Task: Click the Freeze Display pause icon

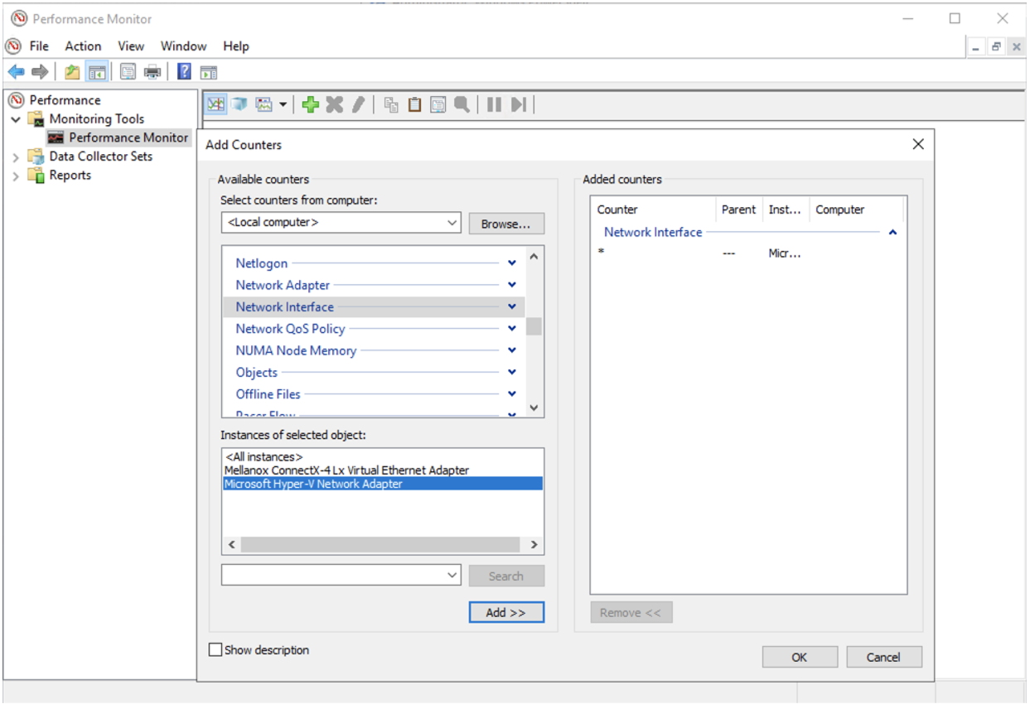Action: pos(494,104)
